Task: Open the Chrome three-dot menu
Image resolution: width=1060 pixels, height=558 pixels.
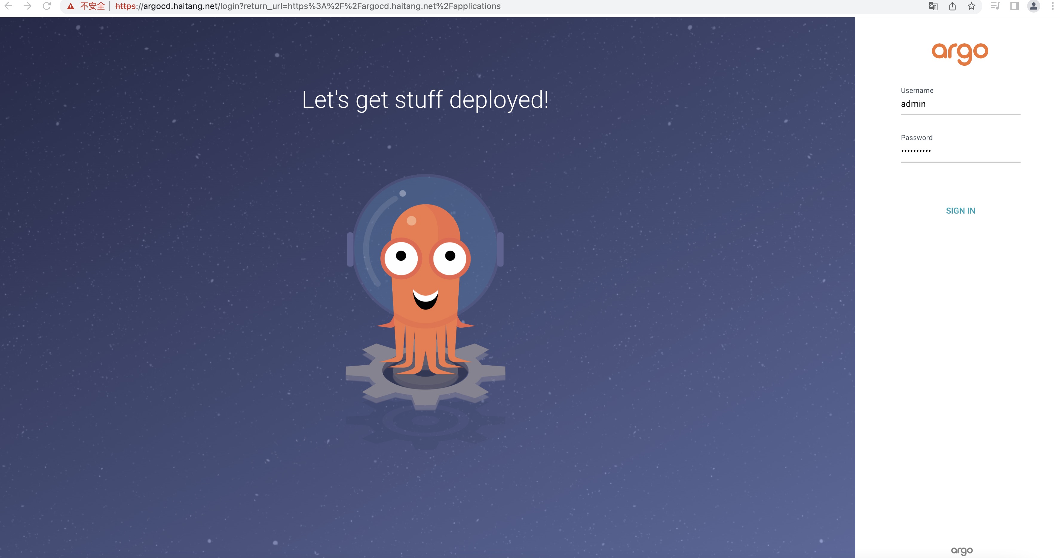Action: pyautogui.click(x=1053, y=6)
